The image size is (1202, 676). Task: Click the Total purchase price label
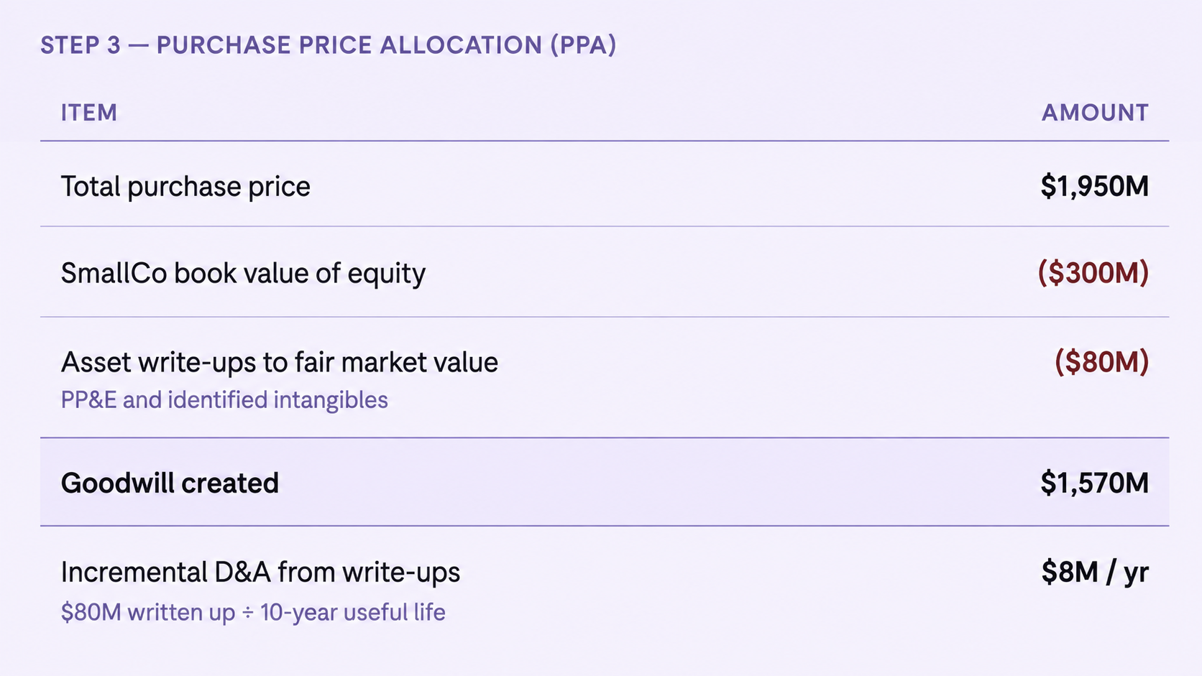click(x=185, y=187)
